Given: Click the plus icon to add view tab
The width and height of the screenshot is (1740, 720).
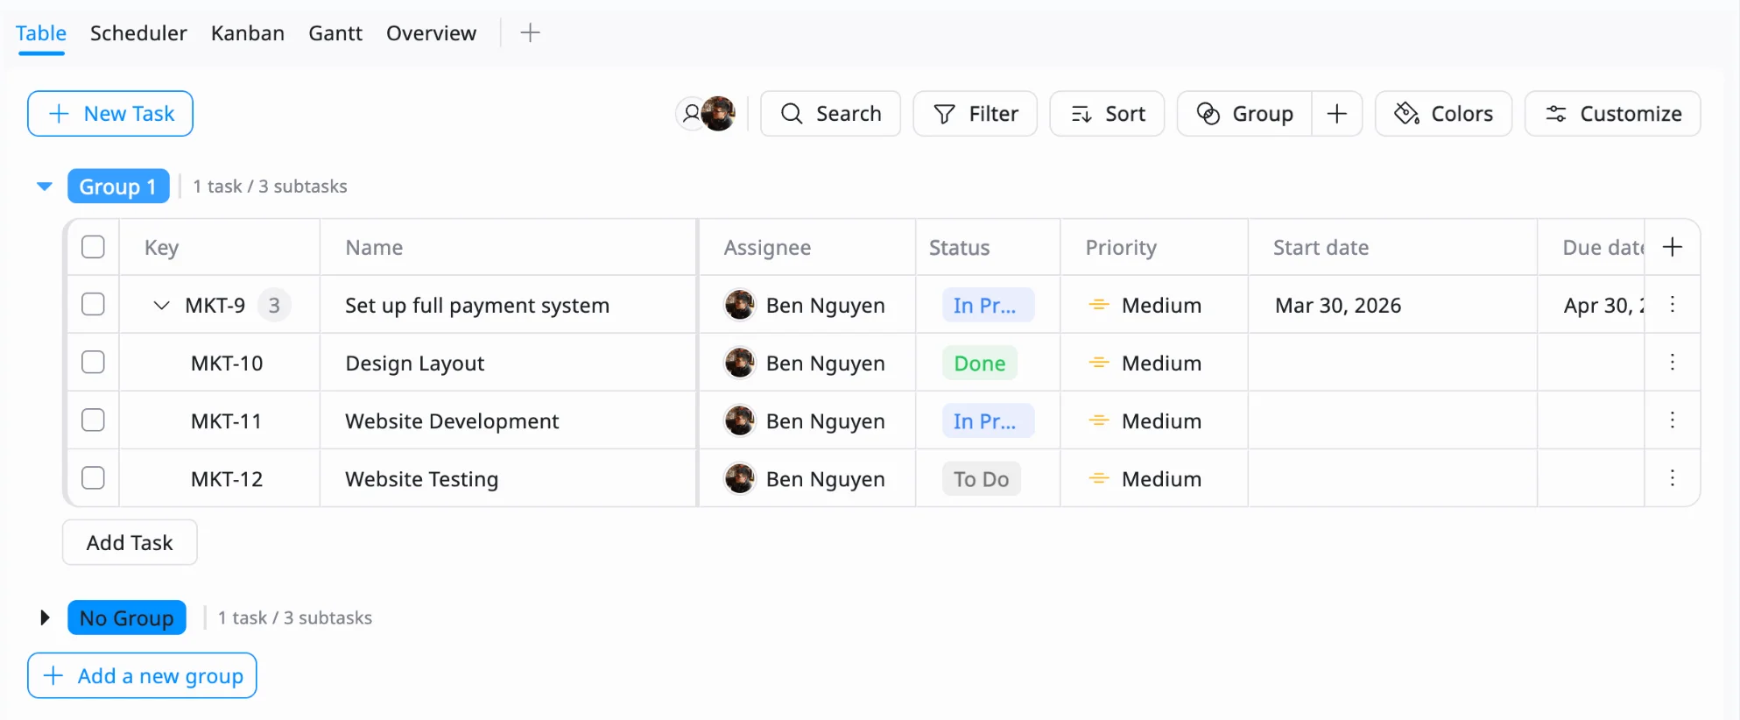Looking at the screenshot, I should [530, 33].
